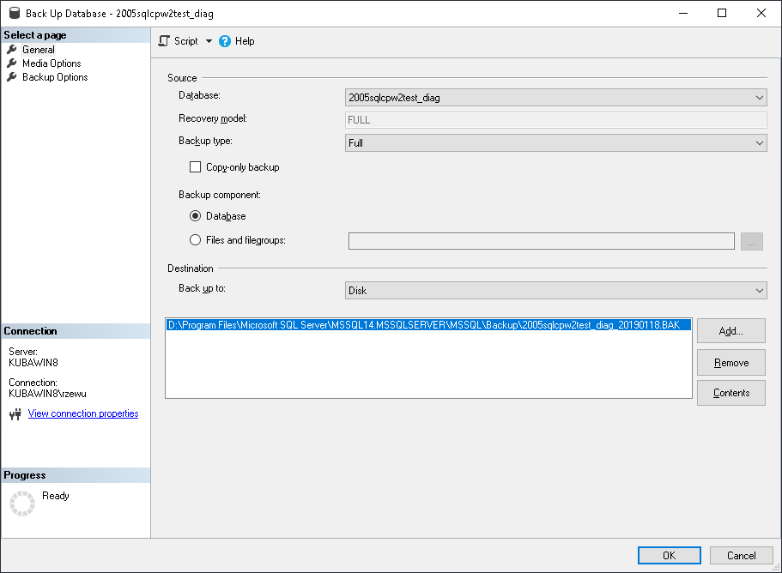Screen dimensions: 782x573
Task: Select Files and filegroups radio button
Action: (x=195, y=240)
